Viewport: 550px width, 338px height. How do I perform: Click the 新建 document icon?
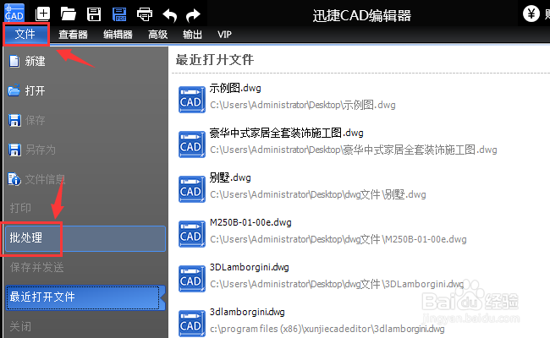pyautogui.click(x=14, y=61)
